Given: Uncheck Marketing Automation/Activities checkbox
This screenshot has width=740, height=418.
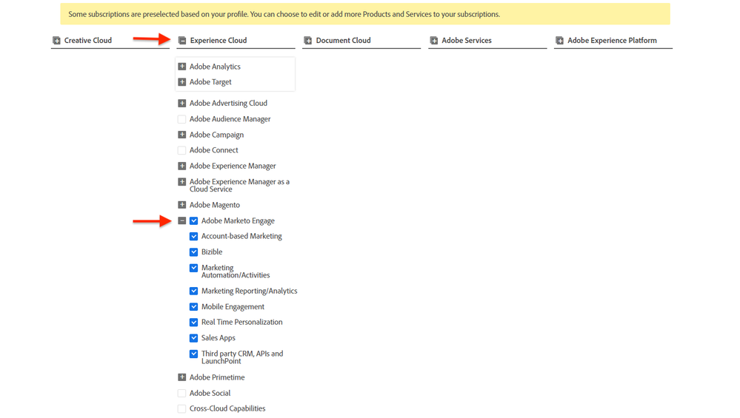Looking at the screenshot, I should pyautogui.click(x=193, y=268).
